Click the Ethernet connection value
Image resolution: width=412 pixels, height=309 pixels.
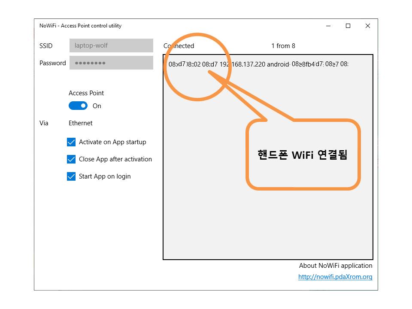coord(81,123)
